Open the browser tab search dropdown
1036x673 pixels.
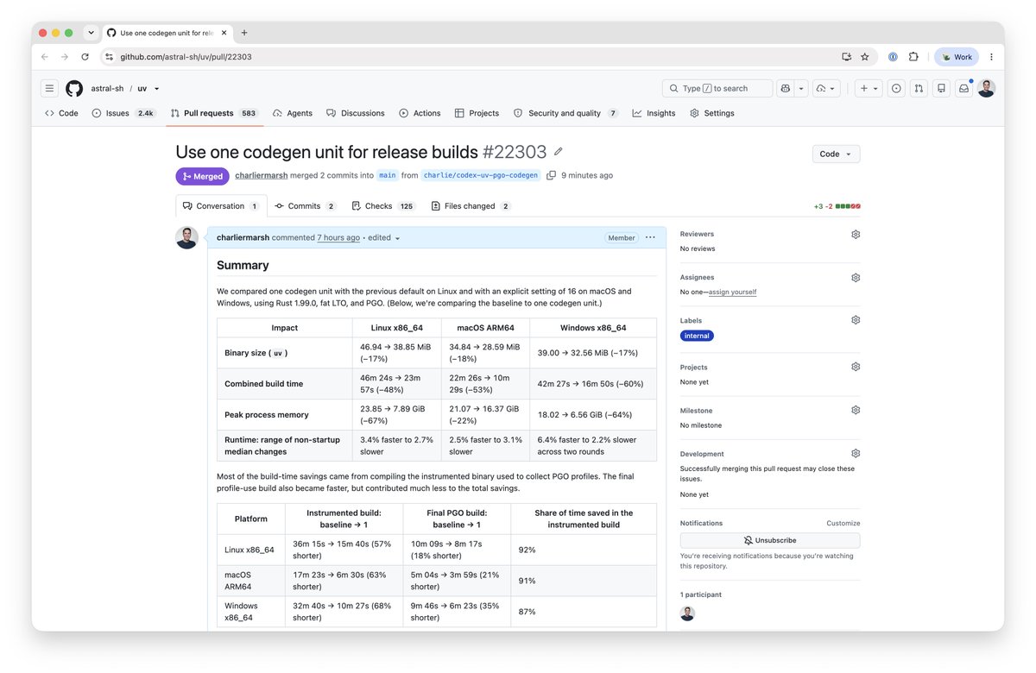91,33
